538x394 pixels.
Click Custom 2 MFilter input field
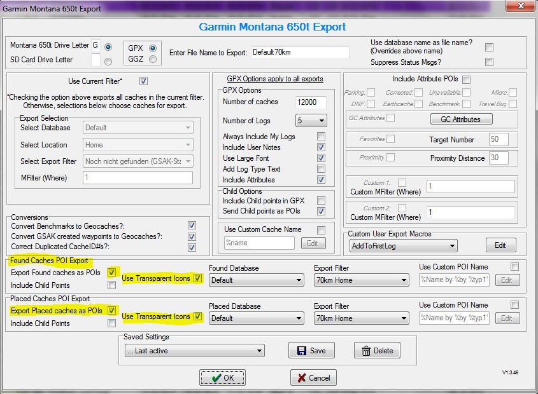coord(471,212)
